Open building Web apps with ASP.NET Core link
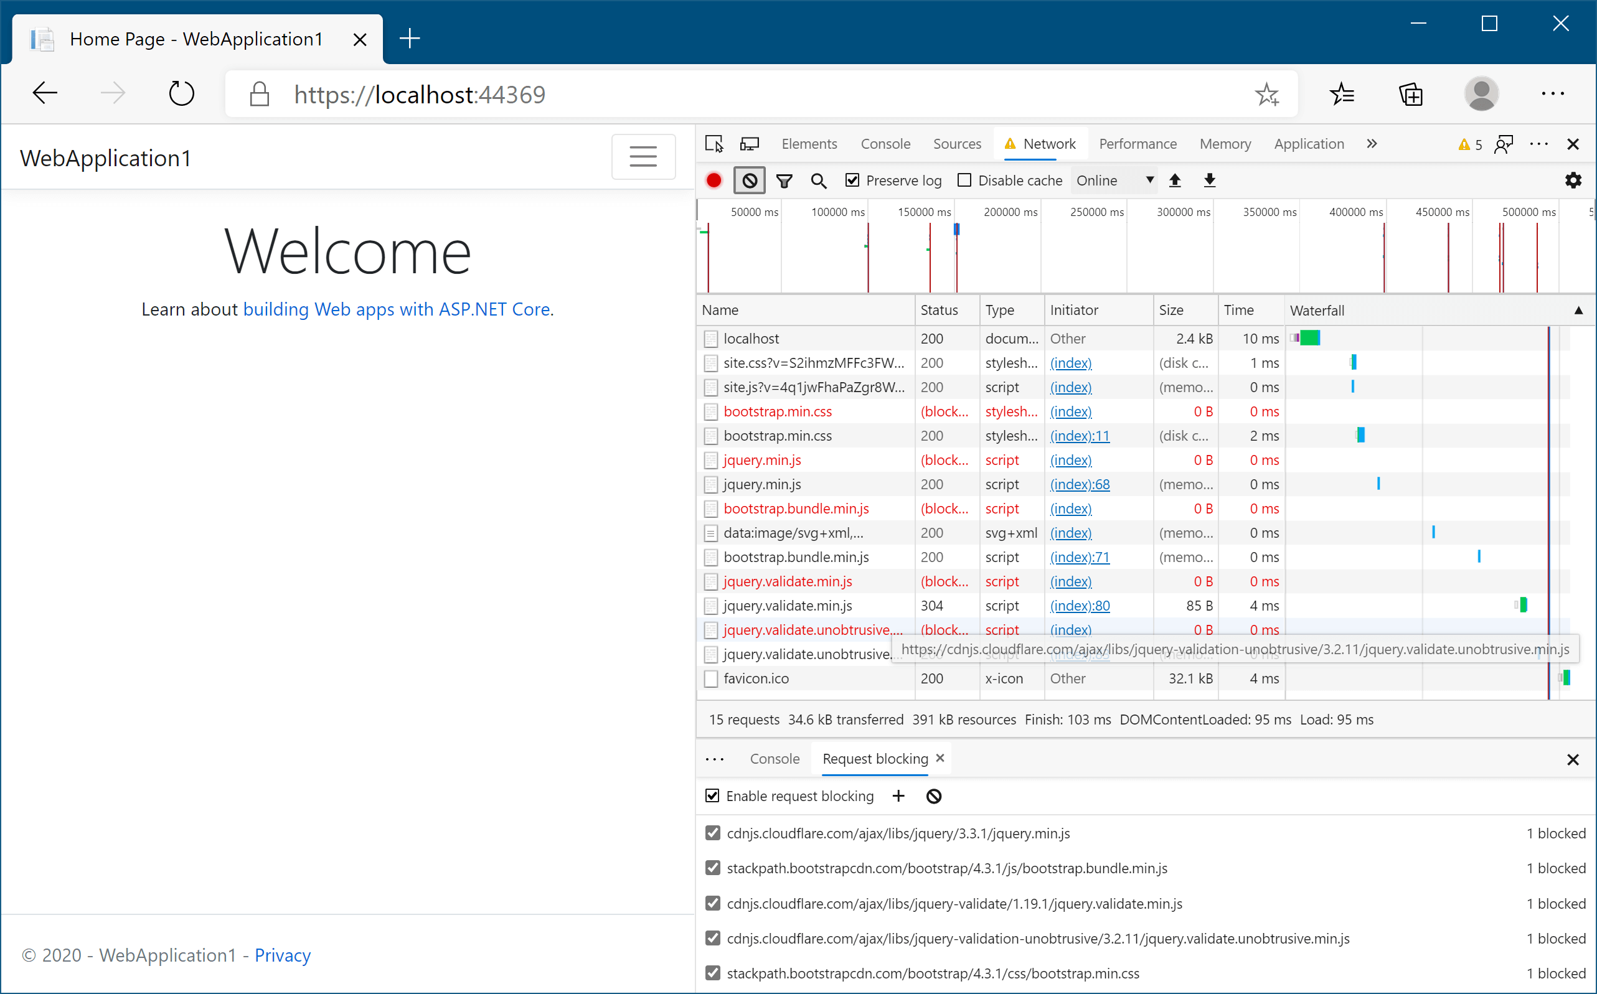The width and height of the screenshot is (1597, 994). 397,309
